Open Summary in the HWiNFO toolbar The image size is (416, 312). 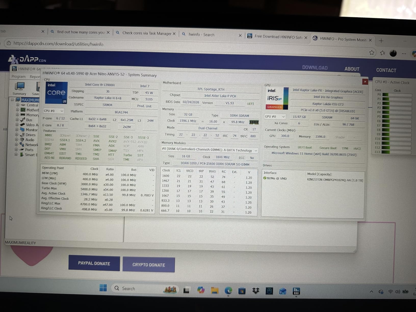click(19, 88)
